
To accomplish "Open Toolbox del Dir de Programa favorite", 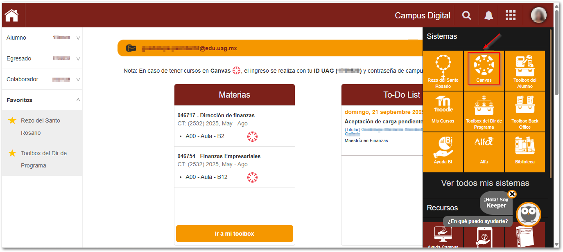I will (x=44, y=159).
